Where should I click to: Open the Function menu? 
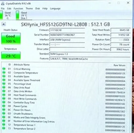pos(18,9)
